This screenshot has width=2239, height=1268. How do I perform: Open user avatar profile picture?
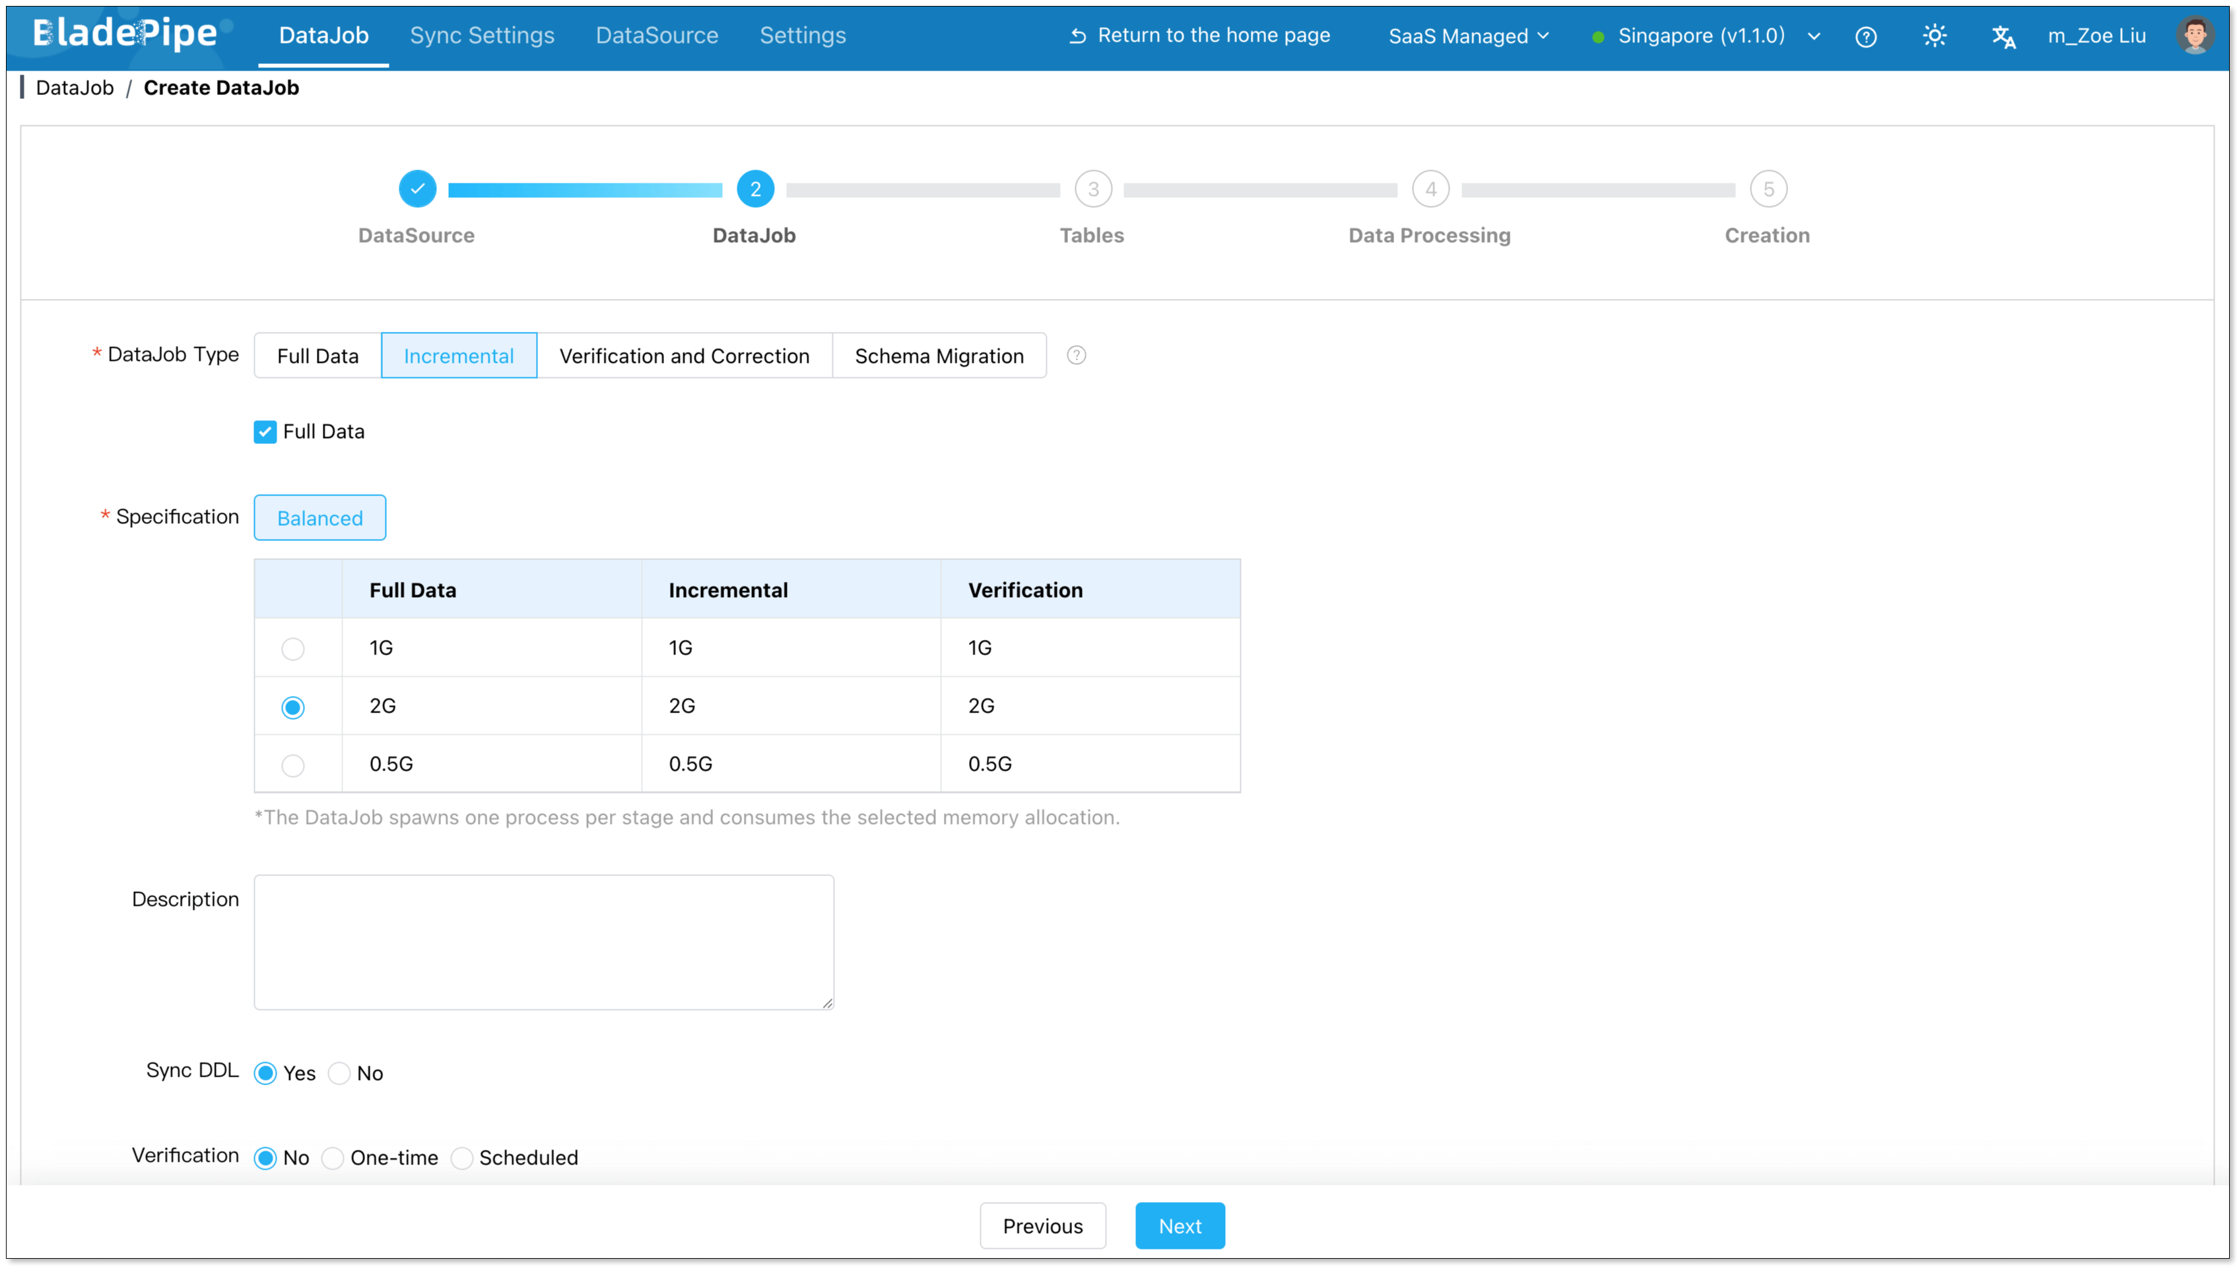(x=2193, y=36)
